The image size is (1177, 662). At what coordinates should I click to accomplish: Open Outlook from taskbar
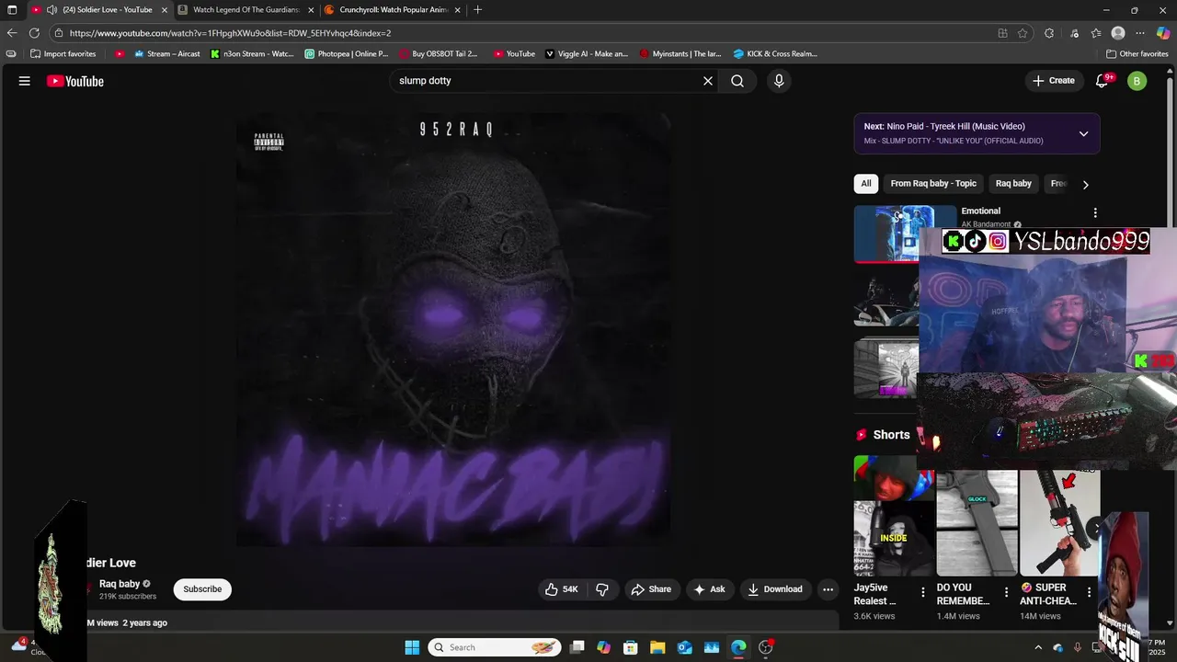coord(684,647)
